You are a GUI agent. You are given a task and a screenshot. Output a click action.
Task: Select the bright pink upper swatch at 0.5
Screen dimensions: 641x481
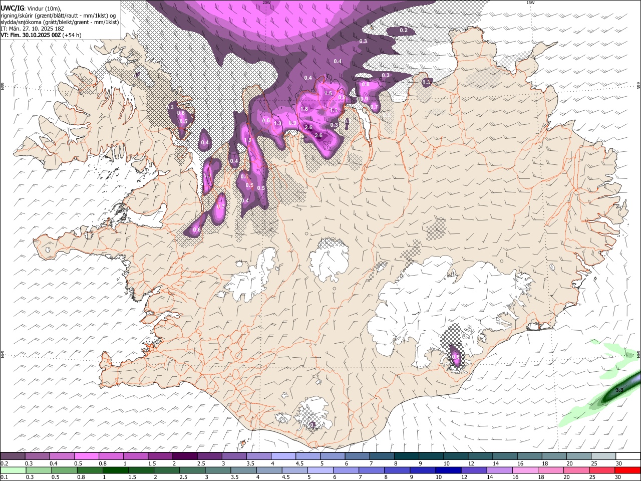[x=87, y=456]
